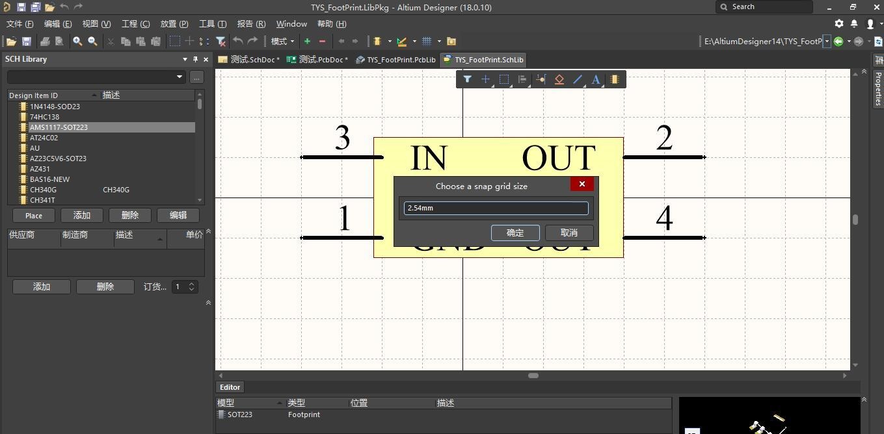The height and width of the screenshot is (434, 884).
Task: Click the green plus add icon
Action: point(307,41)
